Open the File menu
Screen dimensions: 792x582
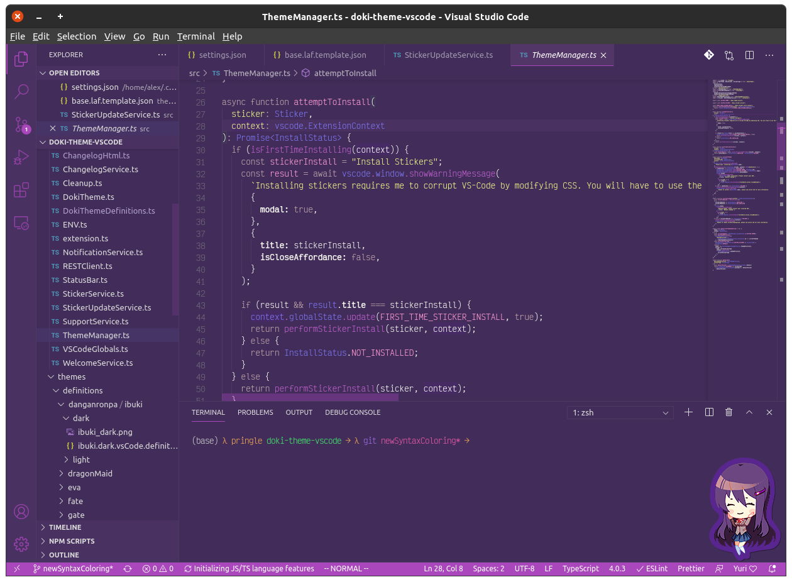(18, 36)
